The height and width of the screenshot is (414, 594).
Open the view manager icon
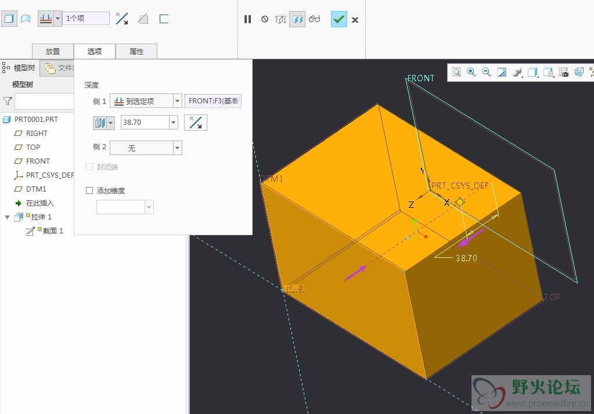pos(548,72)
